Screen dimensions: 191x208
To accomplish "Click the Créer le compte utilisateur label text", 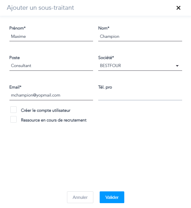I will click(x=46, y=110).
